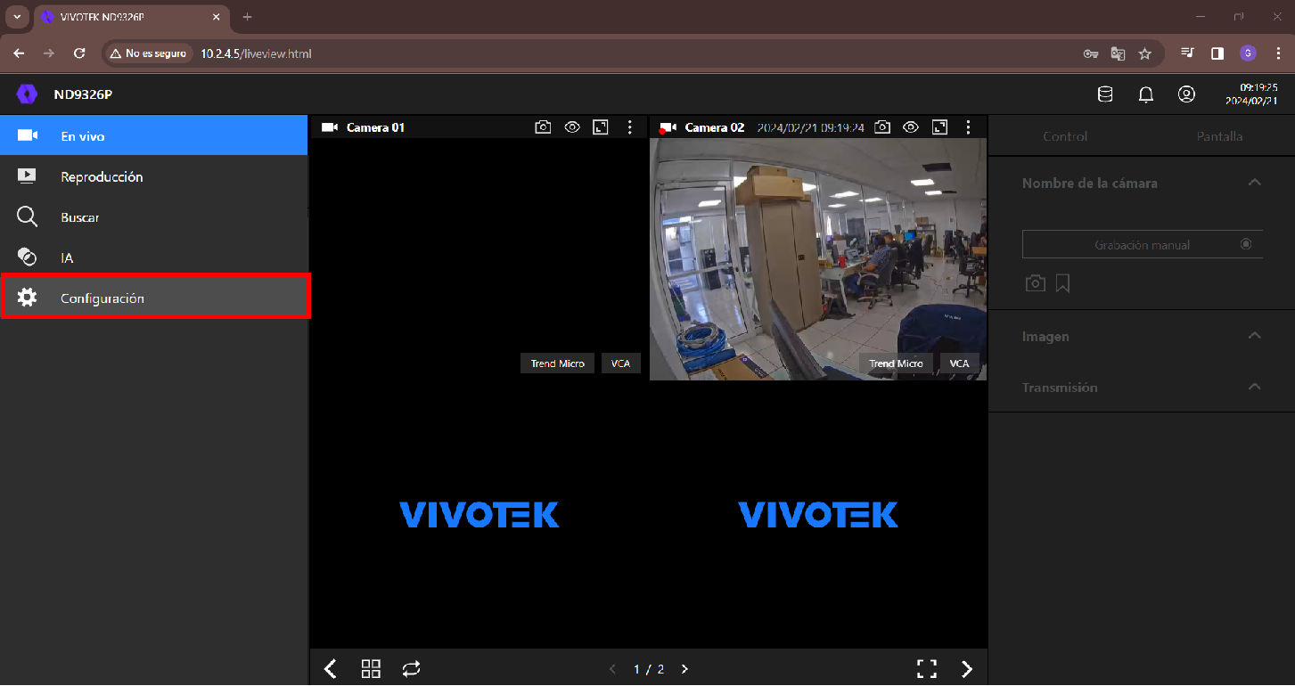This screenshot has width=1295, height=686.
Task: Open Camera 02 more options menu
Action: click(x=969, y=127)
